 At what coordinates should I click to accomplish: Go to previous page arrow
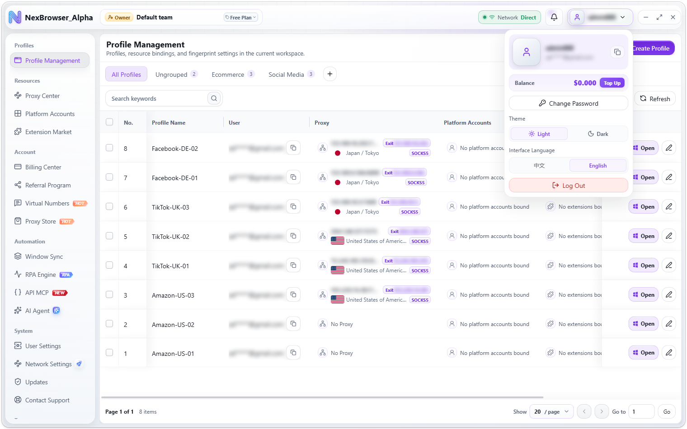tap(584, 411)
